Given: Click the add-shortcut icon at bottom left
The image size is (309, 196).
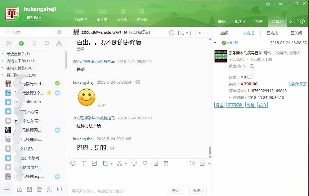Looking at the screenshot, I should [x=20, y=189].
